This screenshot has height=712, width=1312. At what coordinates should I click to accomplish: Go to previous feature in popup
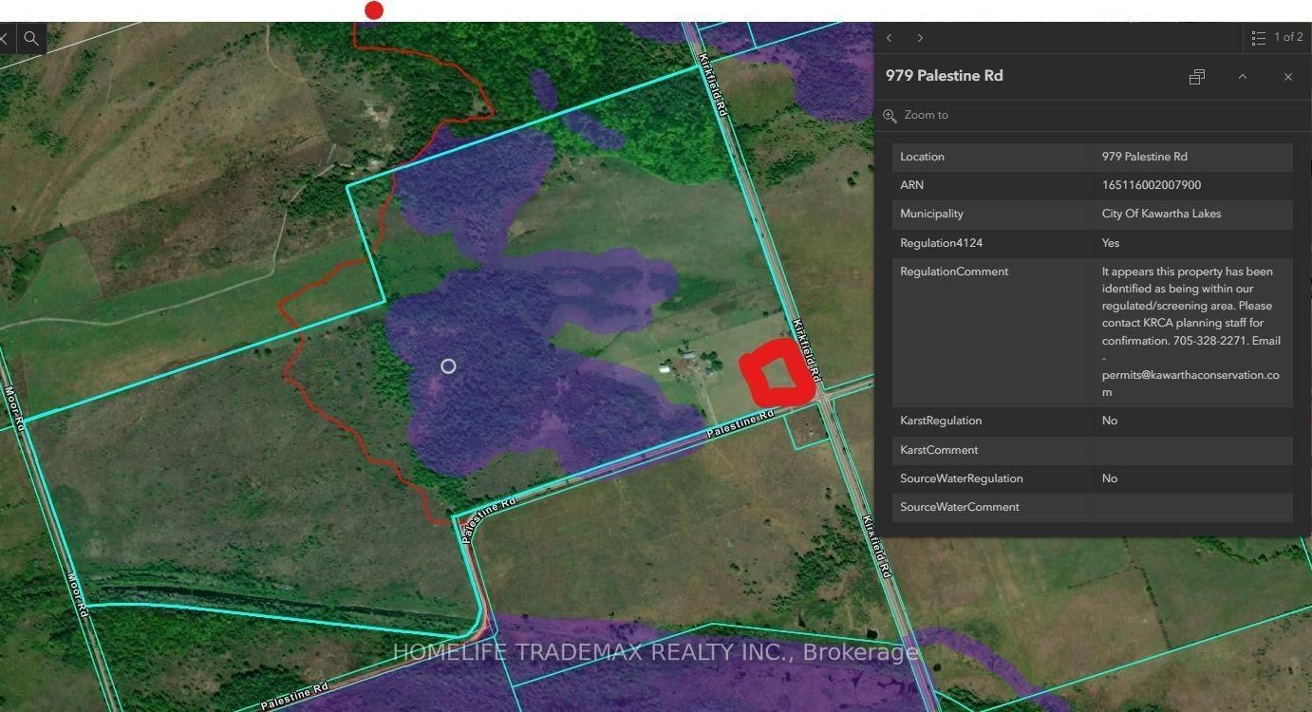[889, 38]
